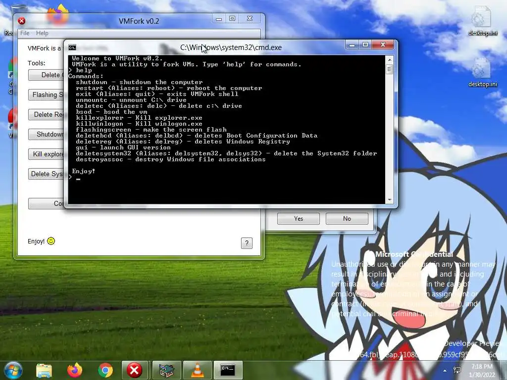Close the cmd.exe window

[383, 45]
